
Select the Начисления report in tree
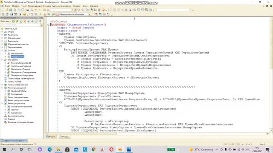pos(17,54)
